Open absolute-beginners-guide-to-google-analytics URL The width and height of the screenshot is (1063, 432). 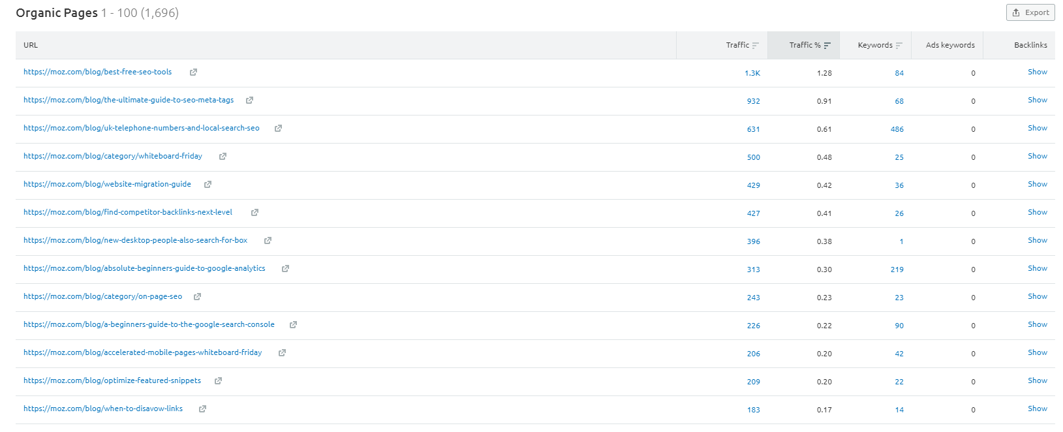click(x=144, y=268)
